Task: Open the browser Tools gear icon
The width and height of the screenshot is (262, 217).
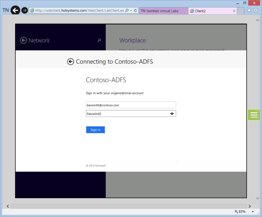Action: (256, 10)
